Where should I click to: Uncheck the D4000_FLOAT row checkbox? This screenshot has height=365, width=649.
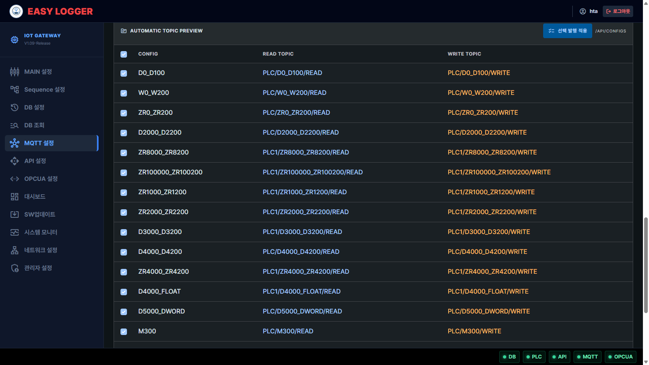[124, 292]
